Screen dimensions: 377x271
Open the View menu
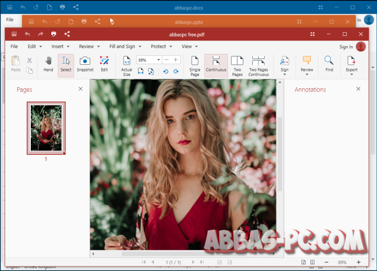point(190,47)
